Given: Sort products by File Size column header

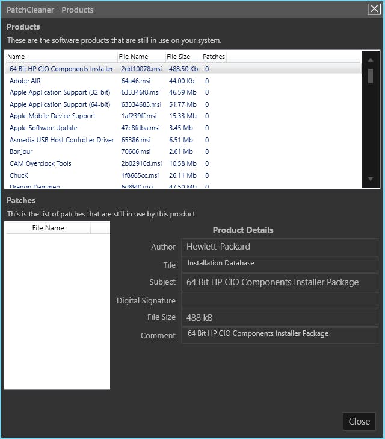Looking at the screenshot, I should (x=183, y=57).
